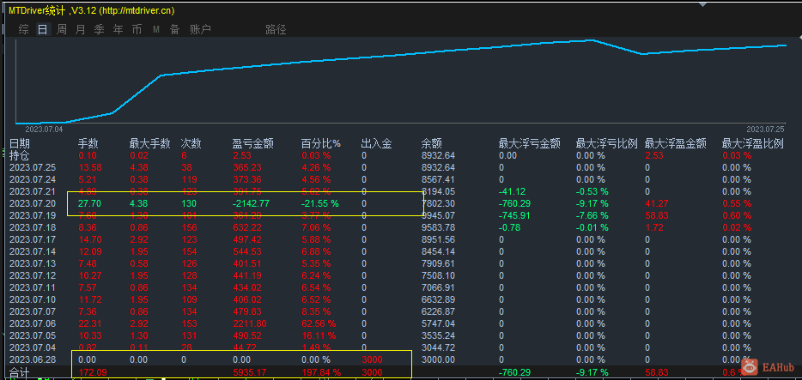Click the 62.56 % percentage cell
The image size is (802, 380).
click(319, 323)
